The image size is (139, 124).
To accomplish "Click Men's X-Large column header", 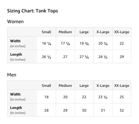I will coord(103,85).
